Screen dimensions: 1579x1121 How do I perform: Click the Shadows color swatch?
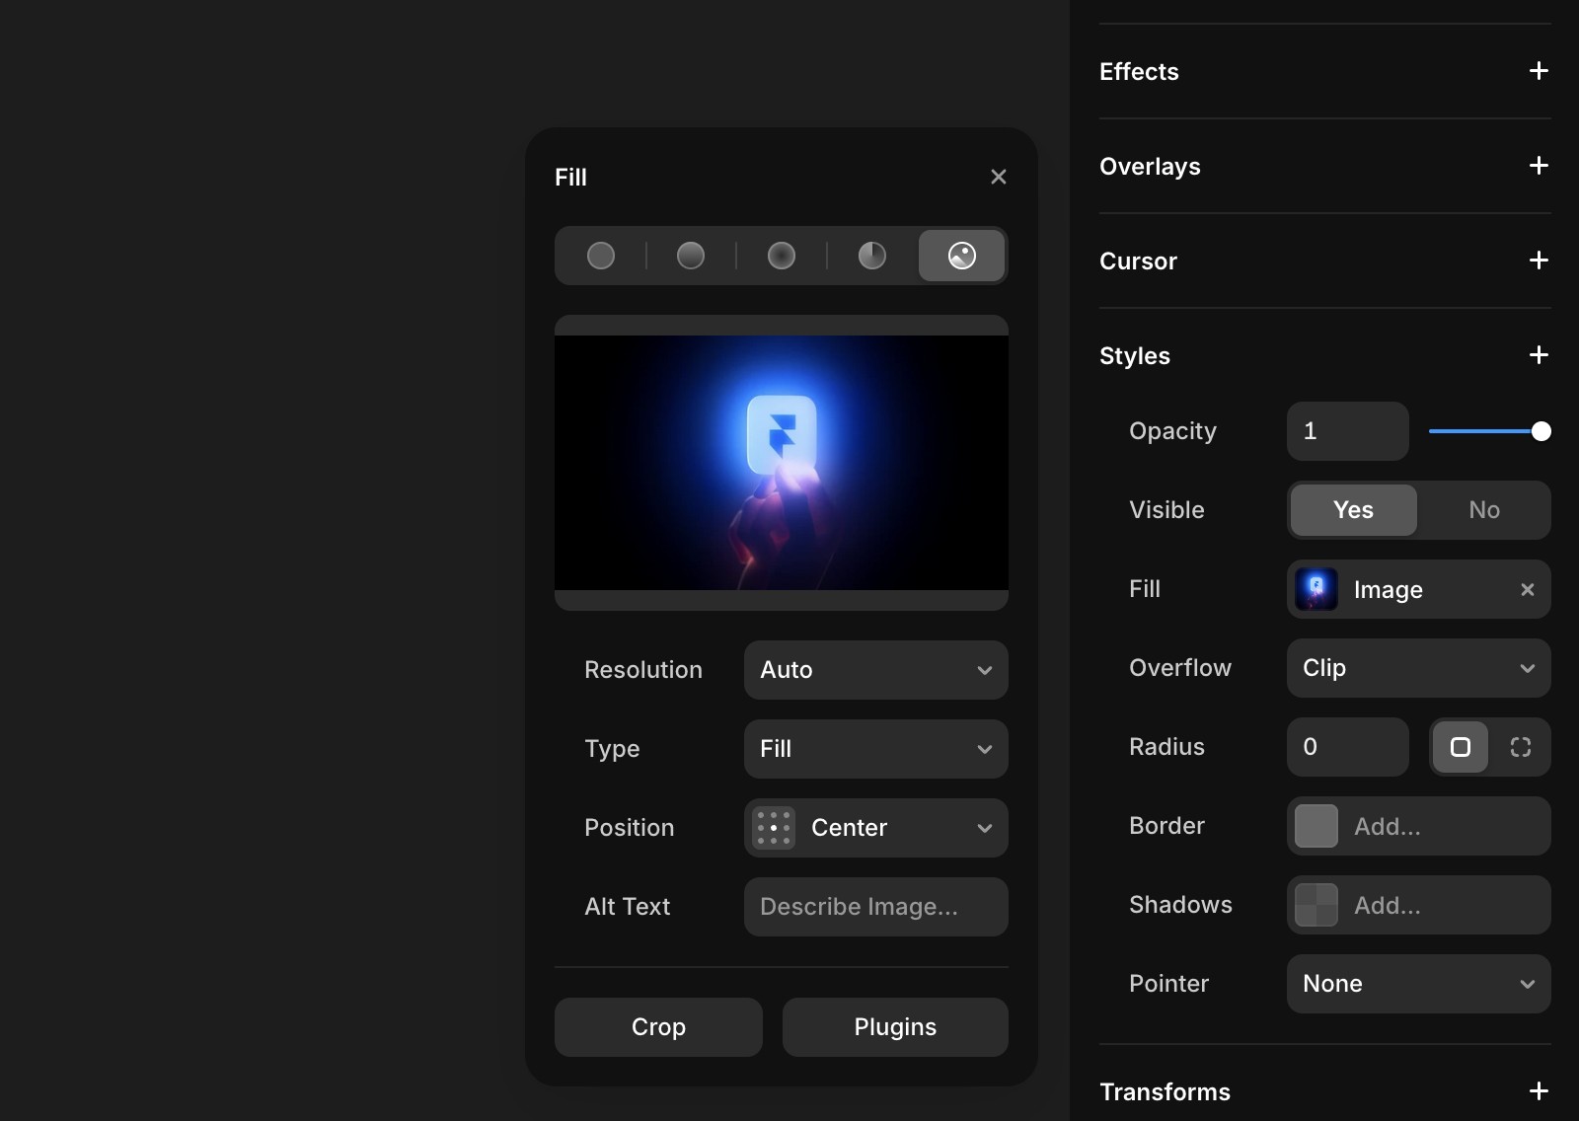pos(1316,905)
